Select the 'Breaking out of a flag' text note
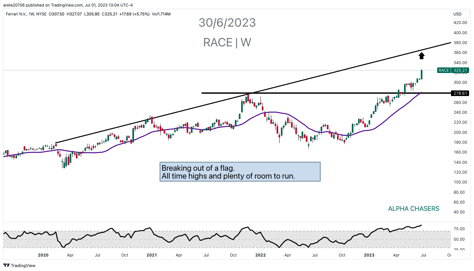The image size is (474, 271). 240,172
